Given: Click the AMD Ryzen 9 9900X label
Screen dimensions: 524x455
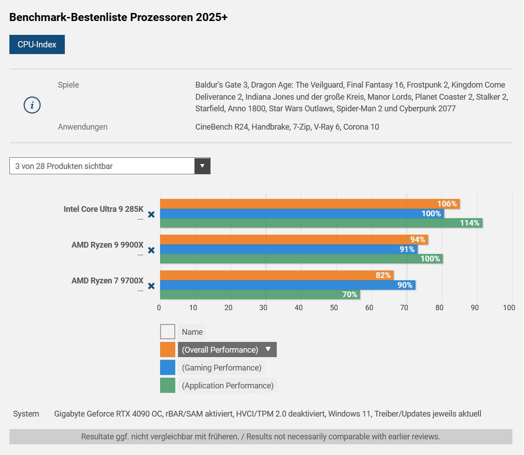Looking at the screenshot, I should tap(107, 245).
